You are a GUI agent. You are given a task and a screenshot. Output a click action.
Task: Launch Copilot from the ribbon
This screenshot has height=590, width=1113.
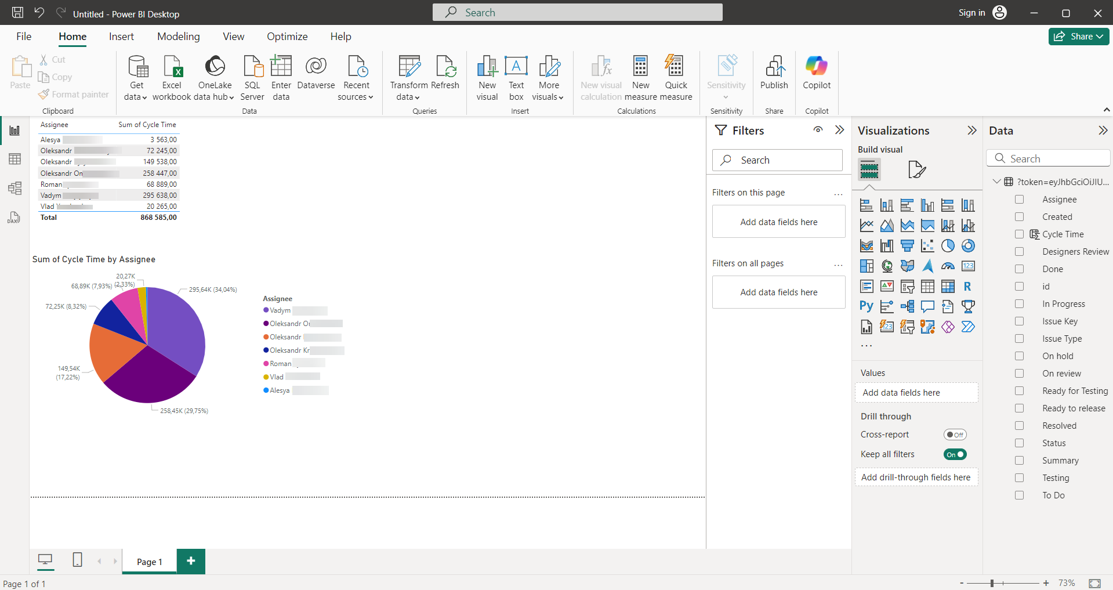pos(816,73)
